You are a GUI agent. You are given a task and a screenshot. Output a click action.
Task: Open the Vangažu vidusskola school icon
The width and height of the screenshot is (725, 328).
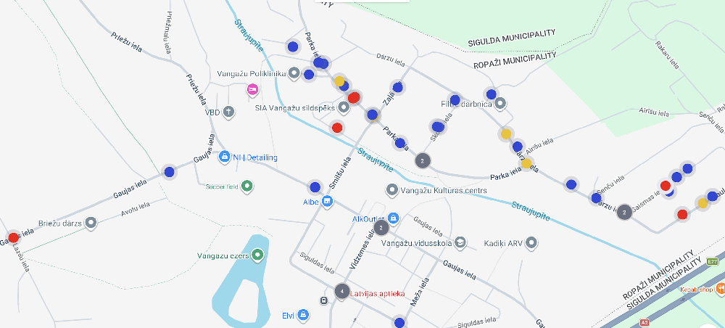coord(460,242)
